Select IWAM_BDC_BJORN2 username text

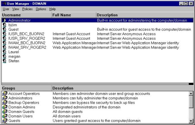(27, 43)
